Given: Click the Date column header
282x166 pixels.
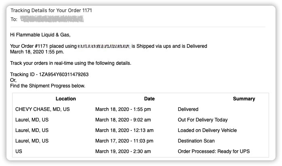Looking at the screenshot, I should (x=149, y=99).
